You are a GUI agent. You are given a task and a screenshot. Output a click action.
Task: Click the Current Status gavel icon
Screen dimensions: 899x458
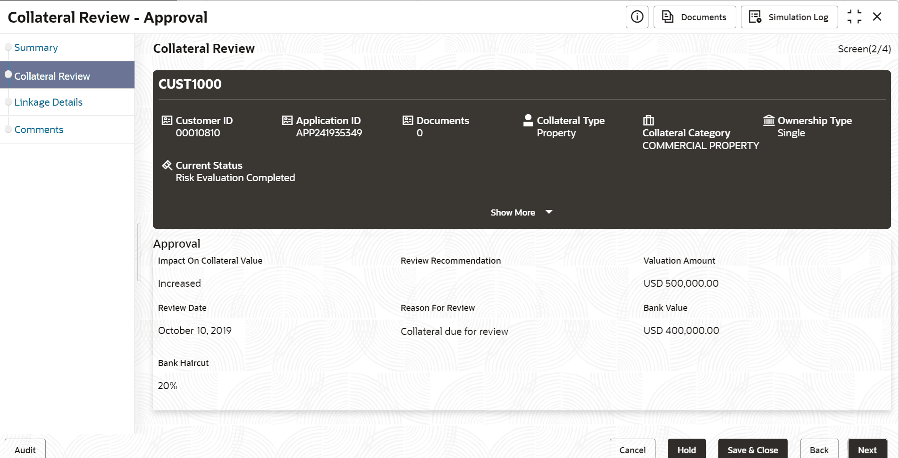tap(167, 165)
